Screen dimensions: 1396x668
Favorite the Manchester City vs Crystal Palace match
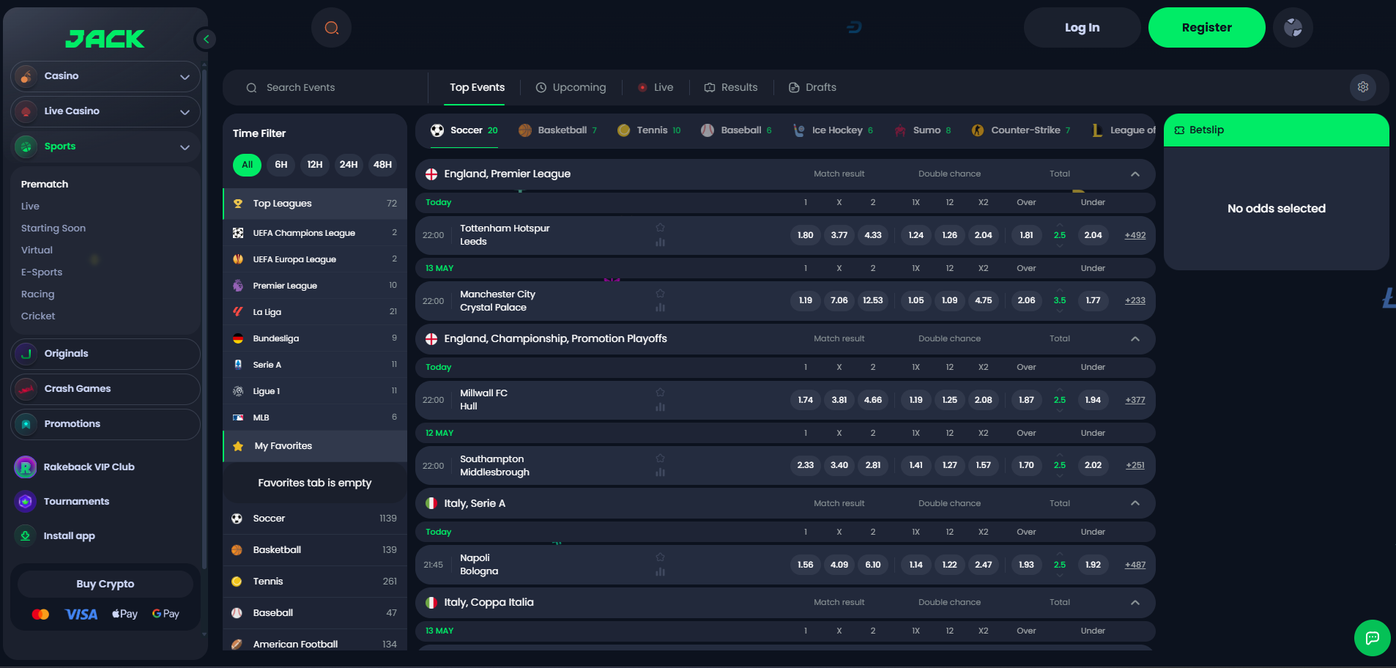(x=660, y=294)
